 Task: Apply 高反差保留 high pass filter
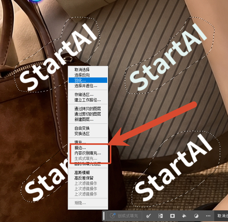[88, 178]
